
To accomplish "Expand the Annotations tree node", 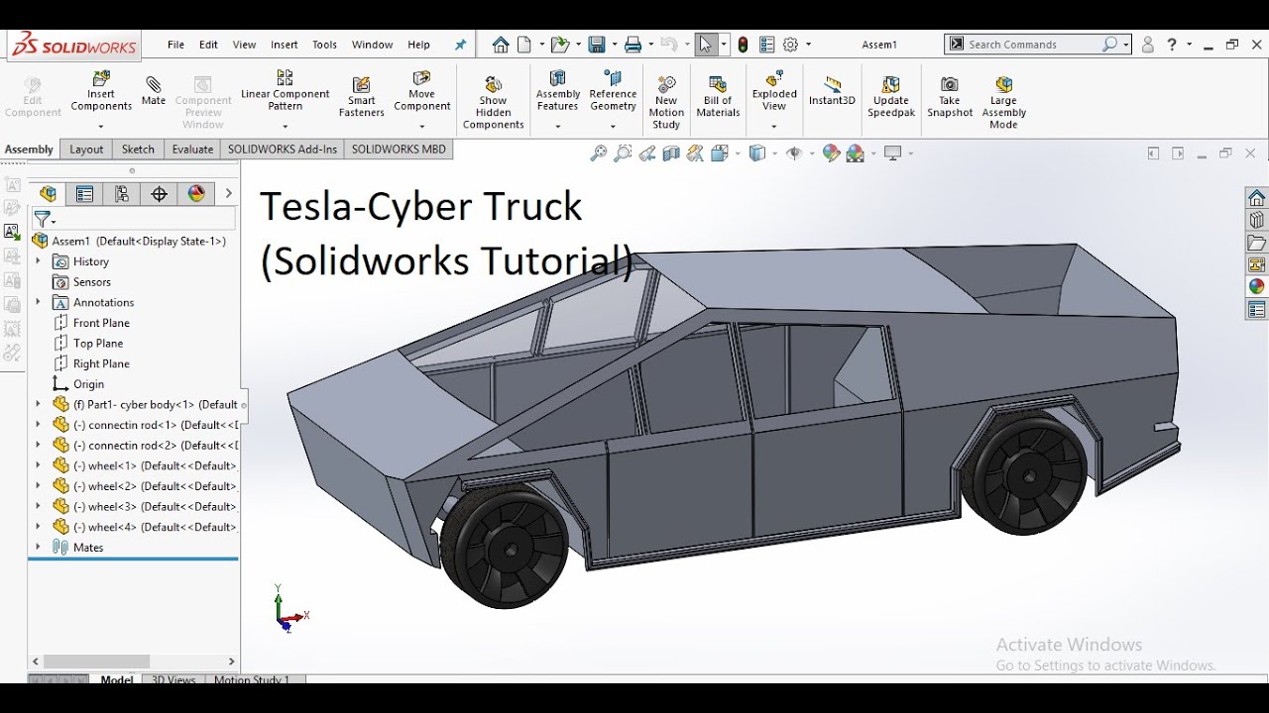I will click(38, 302).
